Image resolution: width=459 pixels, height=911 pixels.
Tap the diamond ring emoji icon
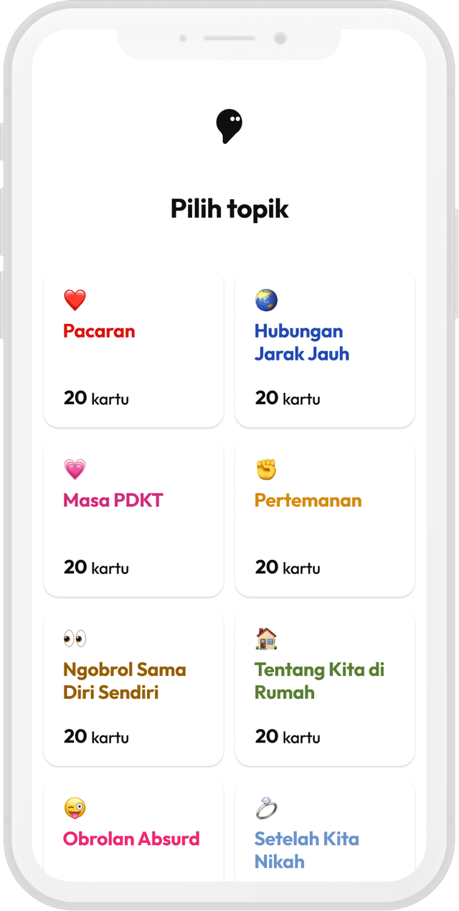point(266,808)
